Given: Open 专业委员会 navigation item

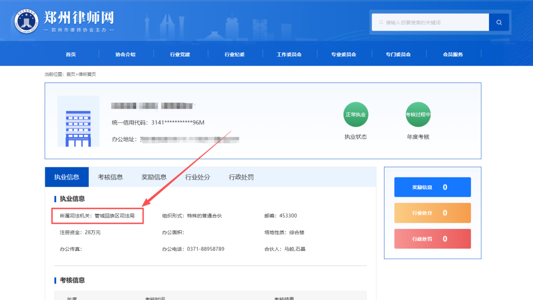Looking at the screenshot, I should pyautogui.click(x=343, y=54).
